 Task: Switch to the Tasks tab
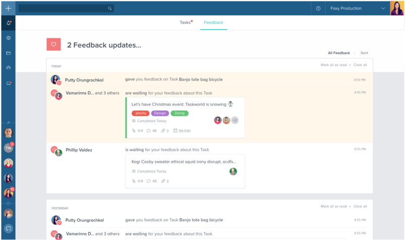(x=185, y=23)
